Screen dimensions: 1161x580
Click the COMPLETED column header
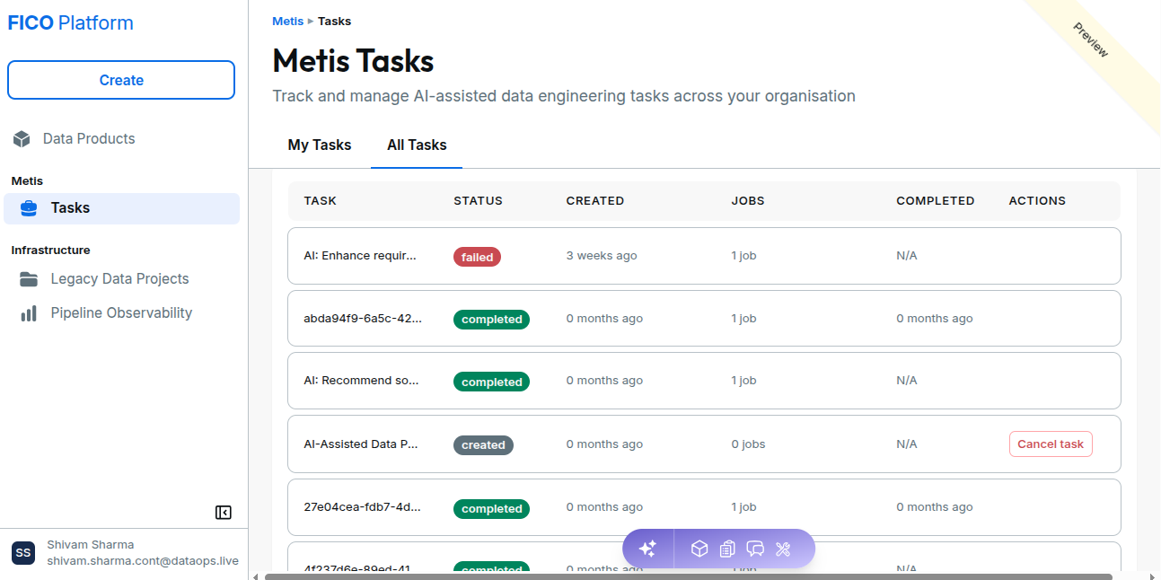point(936,201)
